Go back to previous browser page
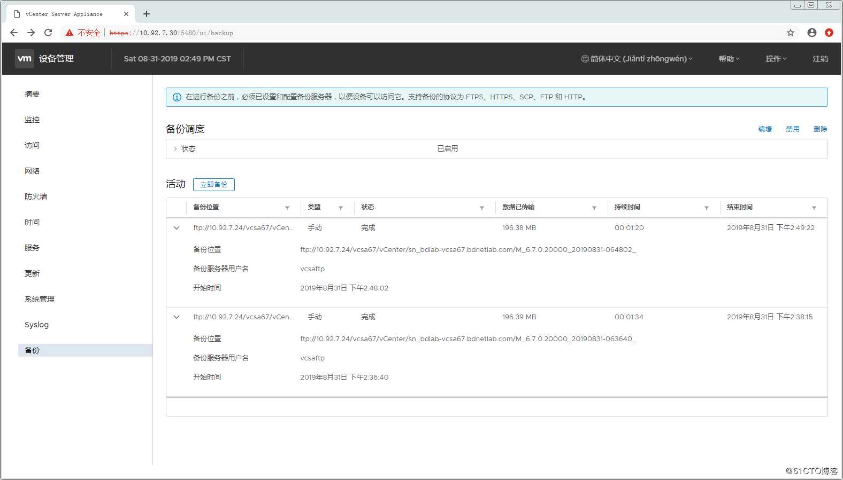Viewport: 843px width, 480px height. 14,33
